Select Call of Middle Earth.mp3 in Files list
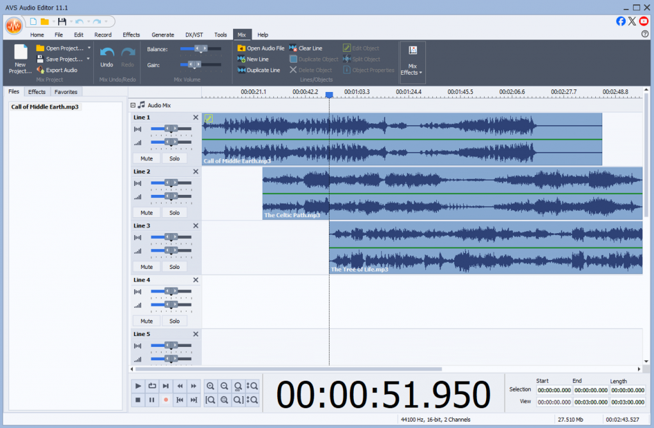 coord(45,107)
